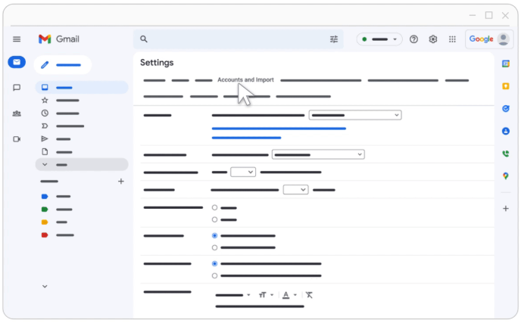The height and width of the screenshot is (323, 524).
Task: Select unchecked radio in seventh settings row
Action: click(214, 275)
